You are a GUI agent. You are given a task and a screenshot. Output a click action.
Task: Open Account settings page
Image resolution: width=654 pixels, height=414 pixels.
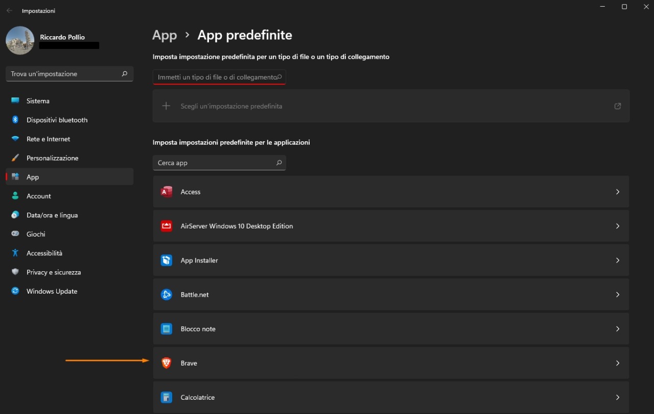pyautogui.click(x=69, y=196)
